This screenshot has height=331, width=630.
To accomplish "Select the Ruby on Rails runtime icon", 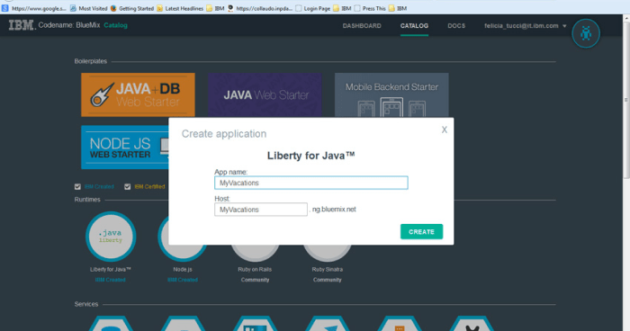I will 255,252.
